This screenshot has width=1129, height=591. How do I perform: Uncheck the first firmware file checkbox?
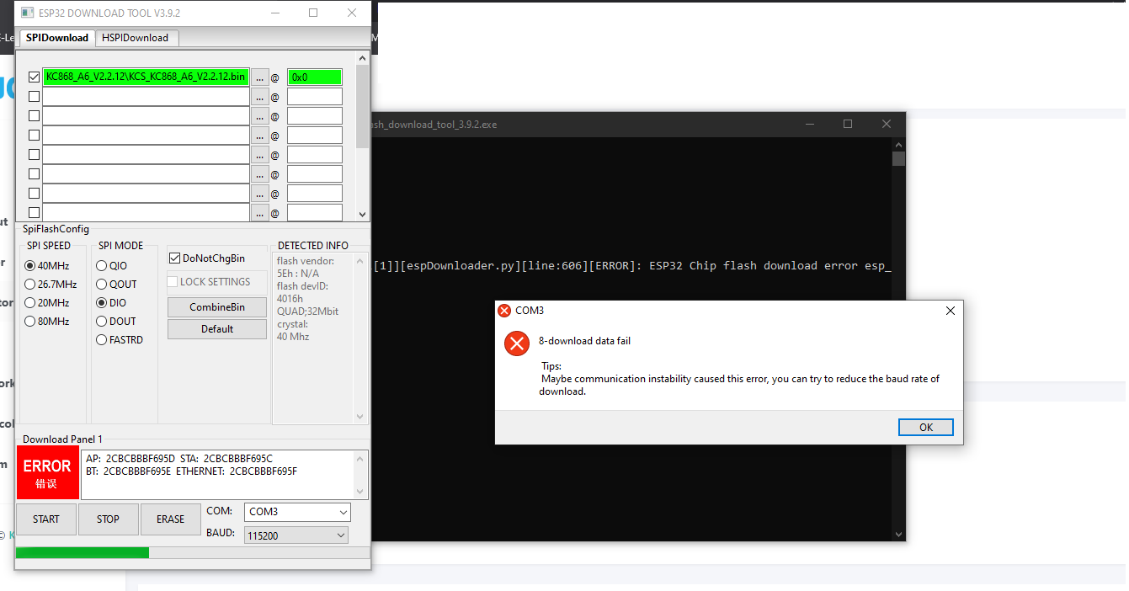(34, 77)
